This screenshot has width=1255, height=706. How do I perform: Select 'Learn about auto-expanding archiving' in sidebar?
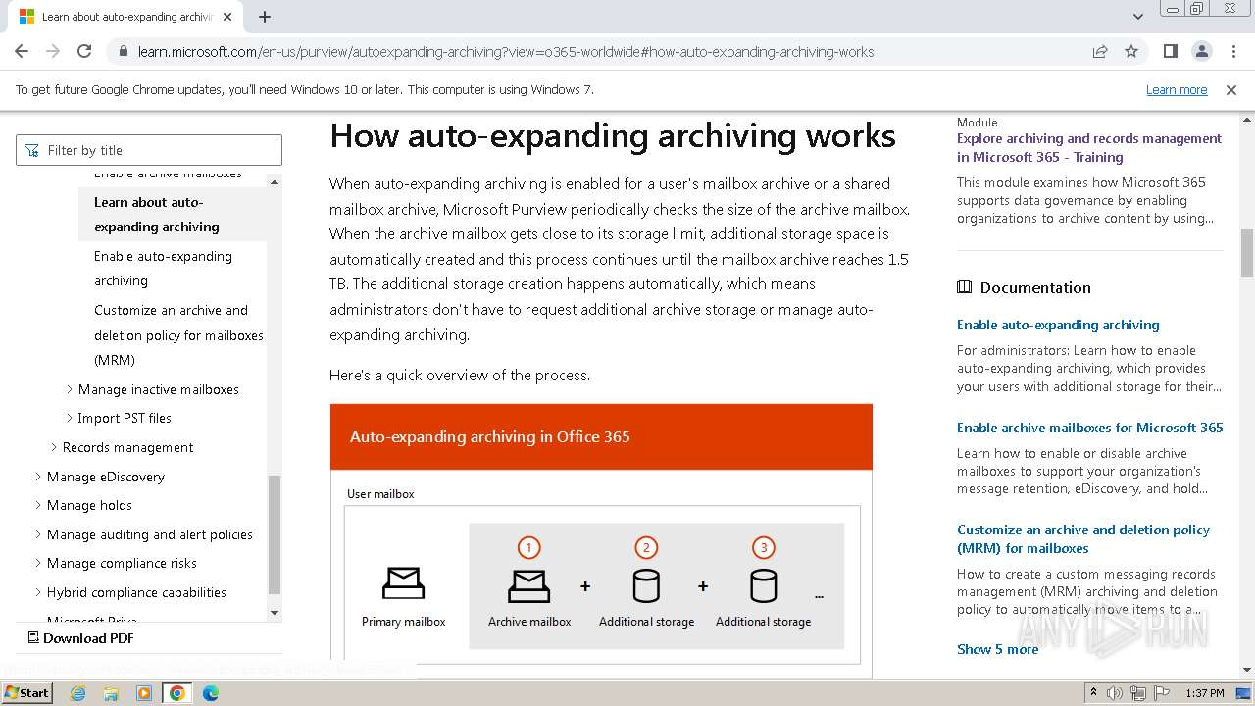(x=173, y=215)
